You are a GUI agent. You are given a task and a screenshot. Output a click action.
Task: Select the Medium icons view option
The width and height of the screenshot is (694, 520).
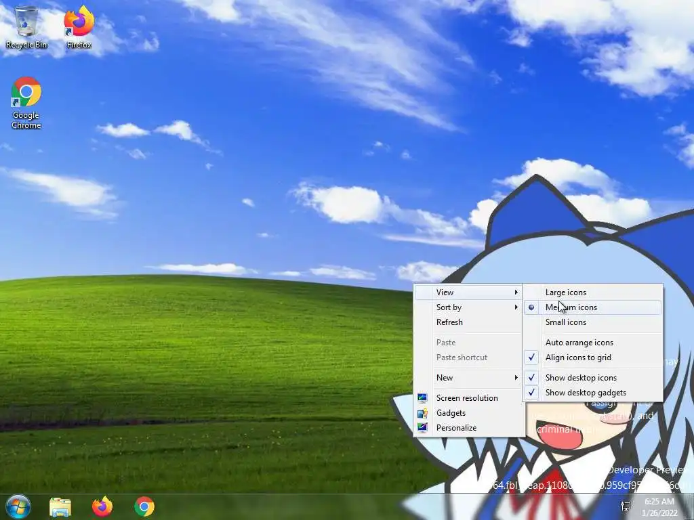[592, 307]
